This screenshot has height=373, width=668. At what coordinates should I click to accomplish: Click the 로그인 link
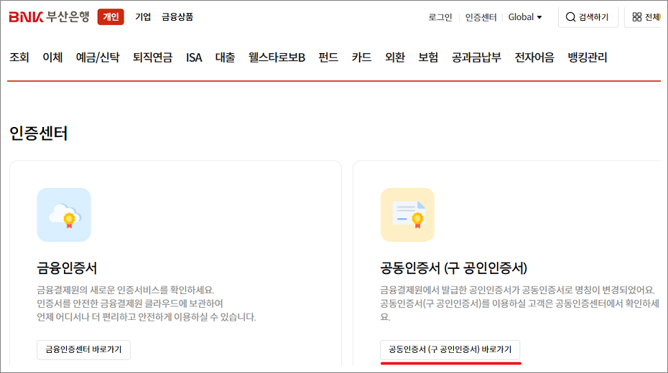coord(440,17)
